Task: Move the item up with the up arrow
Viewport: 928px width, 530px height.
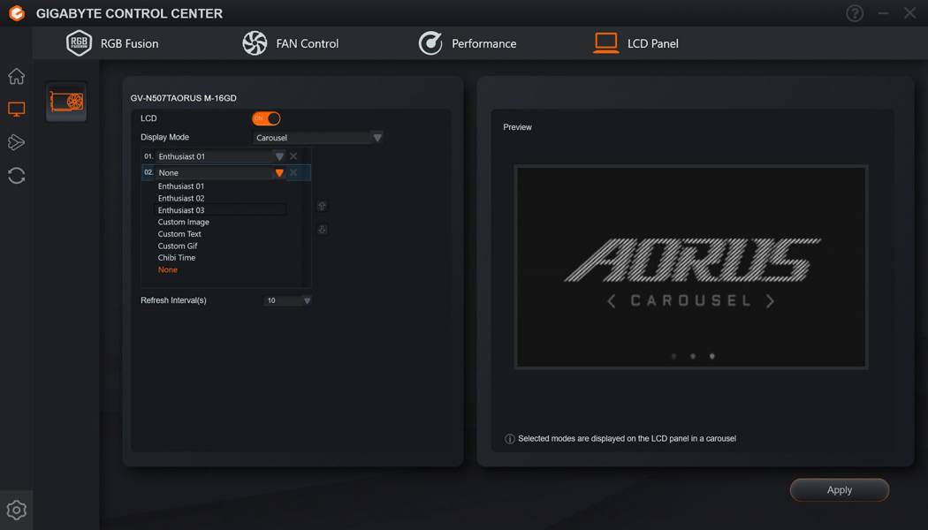Action: pos(322,206)
